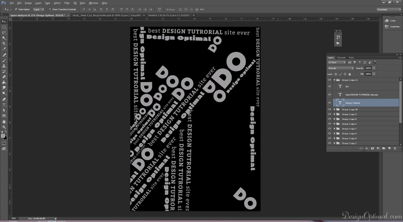Viewport: 403px width, 222px height.
Task: Hide the Group 1 copy 10 layer
Action: pyautogui.click(x=330, y=109)
